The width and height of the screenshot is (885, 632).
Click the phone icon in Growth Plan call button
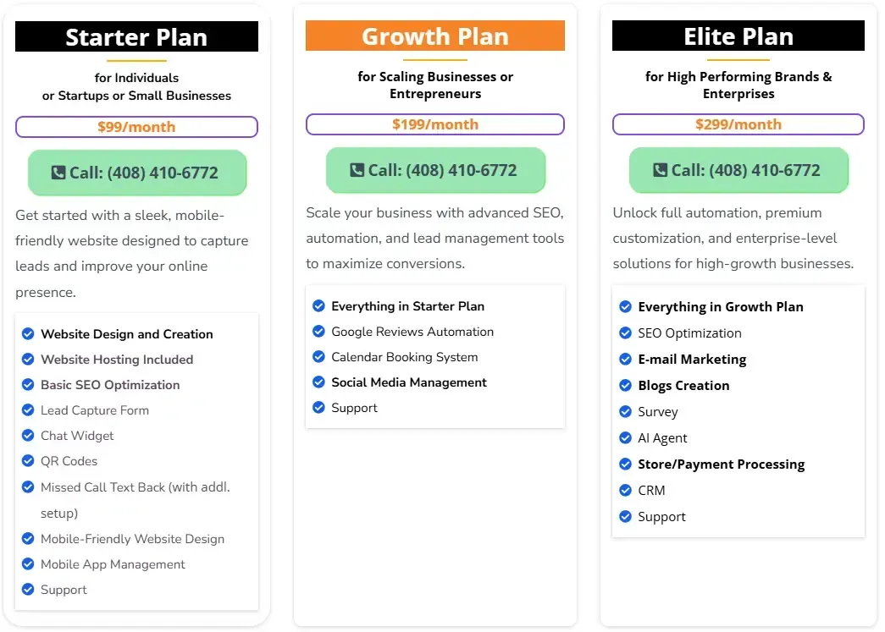tap(357, 170)
